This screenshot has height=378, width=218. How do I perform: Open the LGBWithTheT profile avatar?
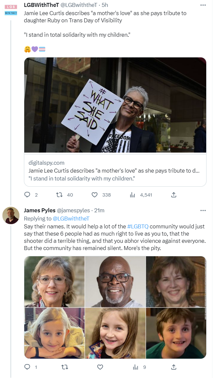click(10, 9)
